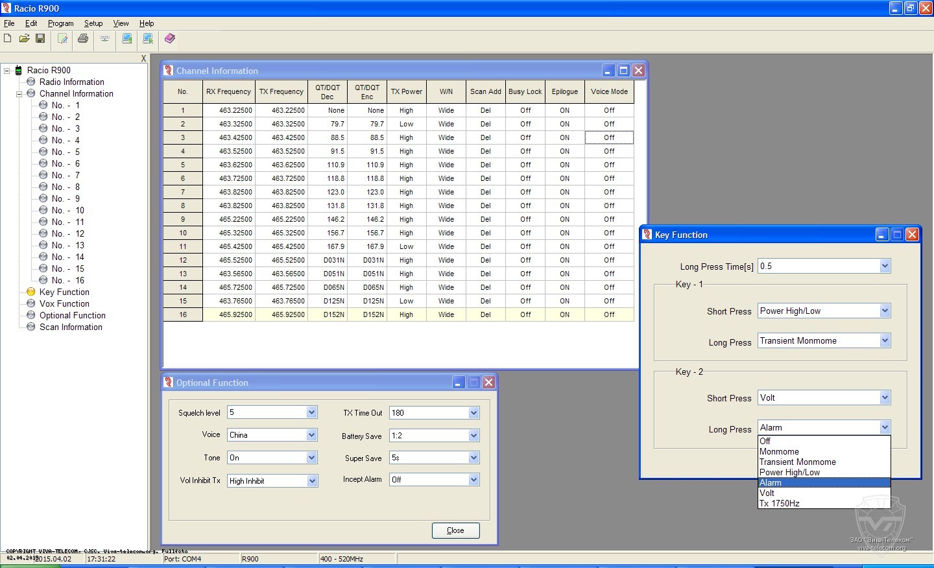The width and height of the screenshot is (934, 568).
Task: Click the Save floppy disk icon
Action: (x=40, y=39)
